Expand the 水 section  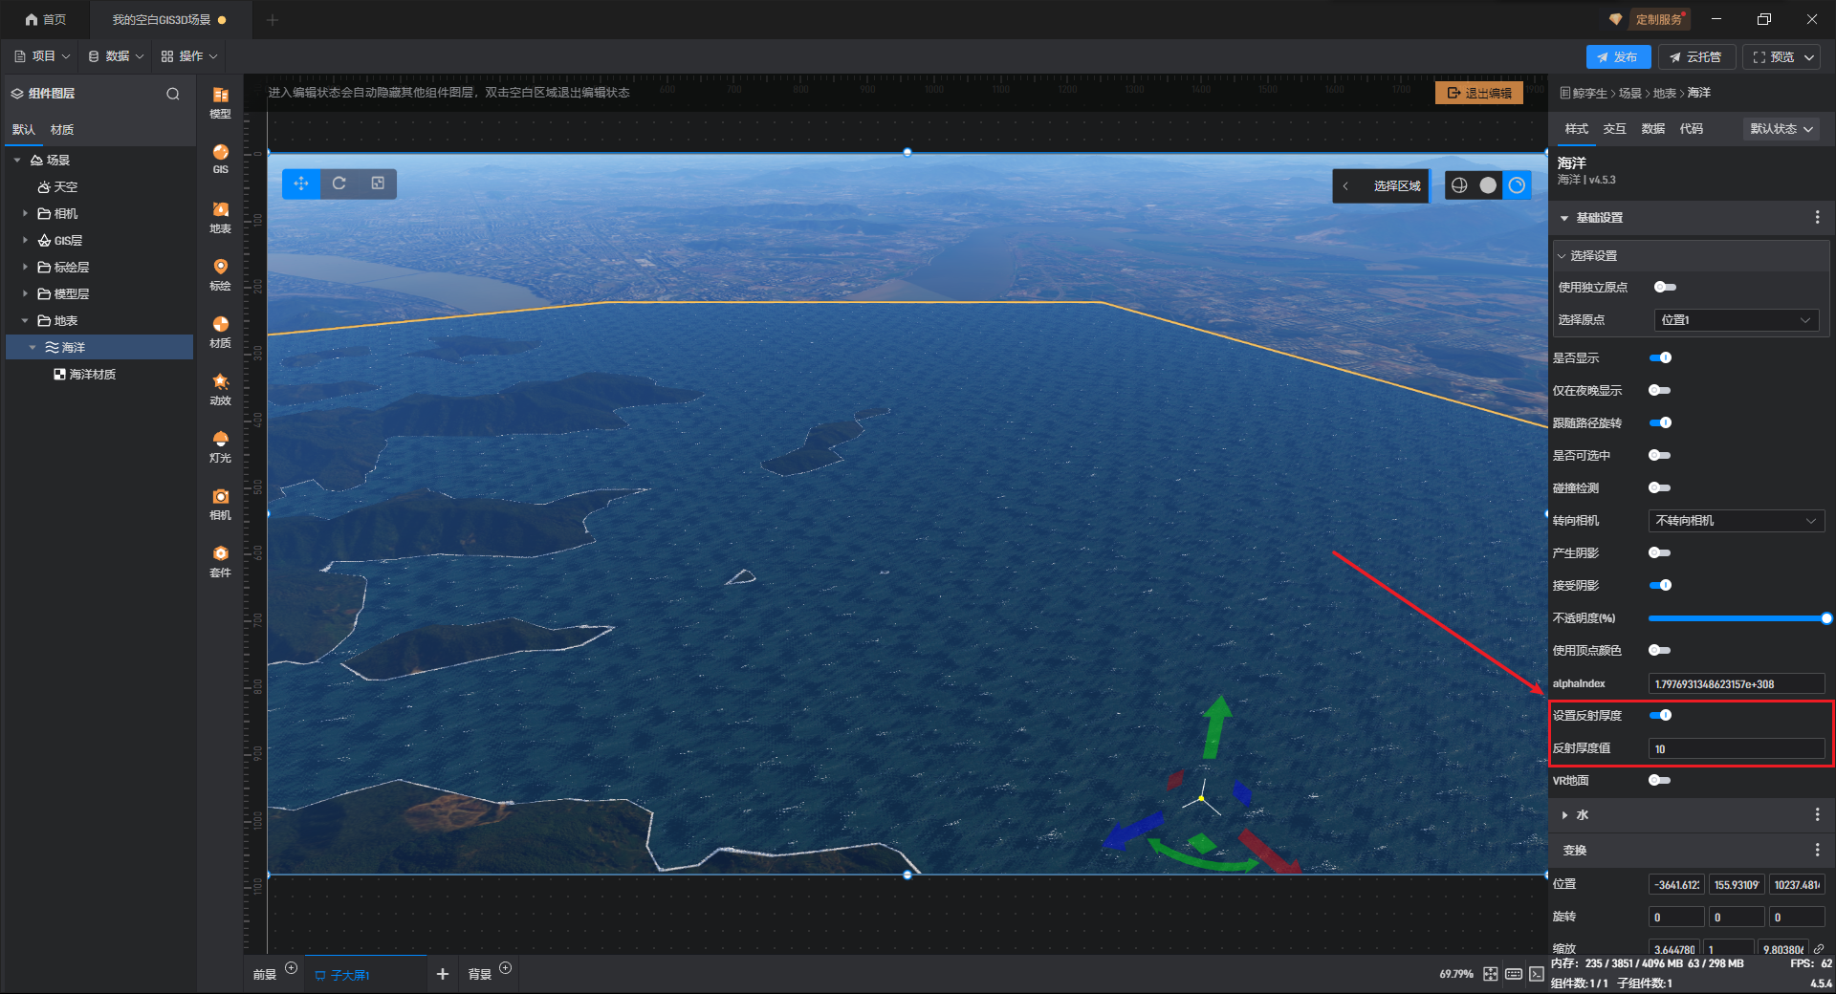click(1564, 815)
